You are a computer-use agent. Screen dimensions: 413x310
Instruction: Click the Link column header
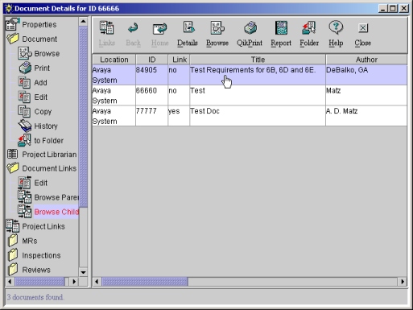coord(180,60)
